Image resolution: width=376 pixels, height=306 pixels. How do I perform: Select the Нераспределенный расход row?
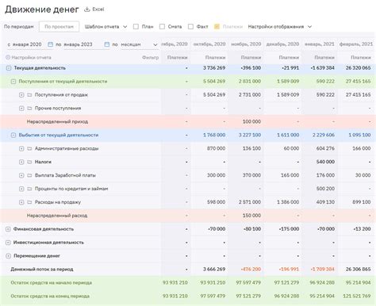click(188, 216)
